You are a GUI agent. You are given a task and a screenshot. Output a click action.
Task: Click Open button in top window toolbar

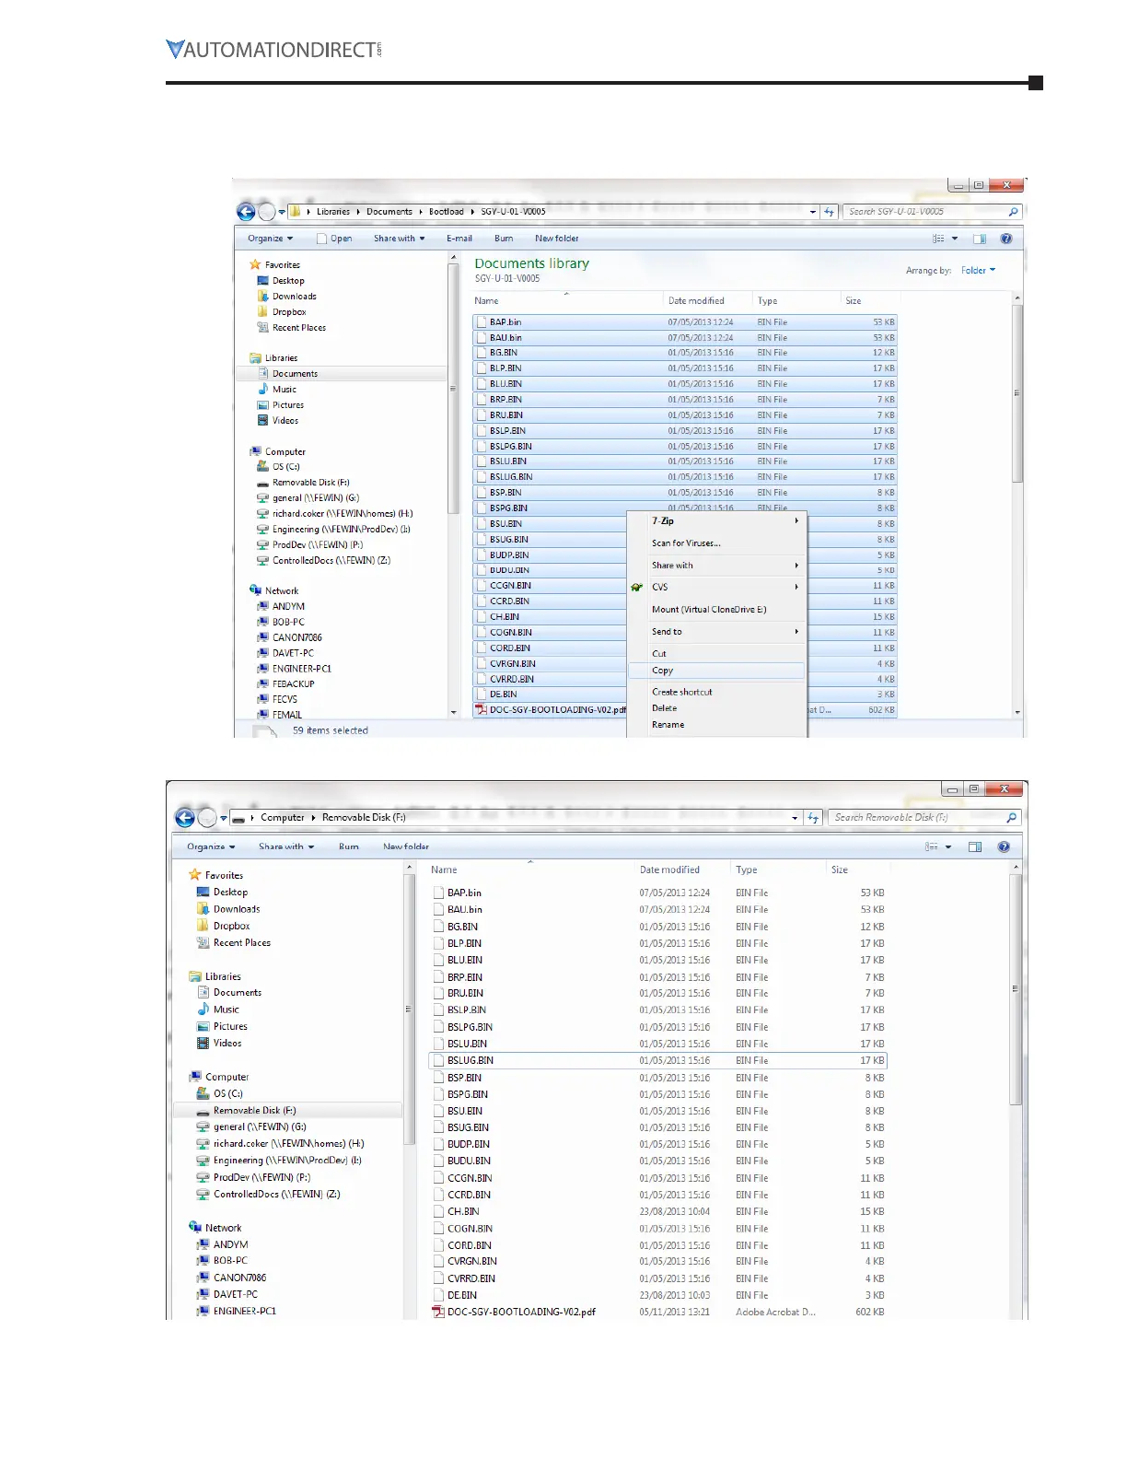click(x=333, y=239)
